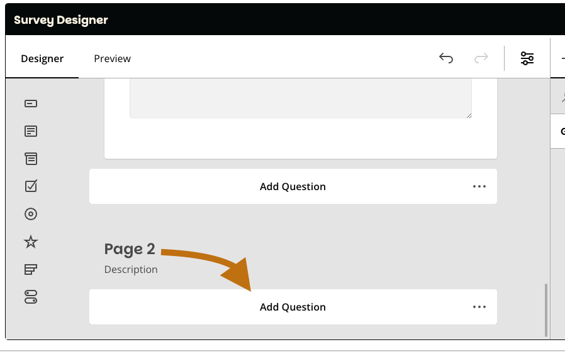Screen dimensions: 565x352
Task: Select the radio button group toolbox icon
Action: [x=31, y=214]
